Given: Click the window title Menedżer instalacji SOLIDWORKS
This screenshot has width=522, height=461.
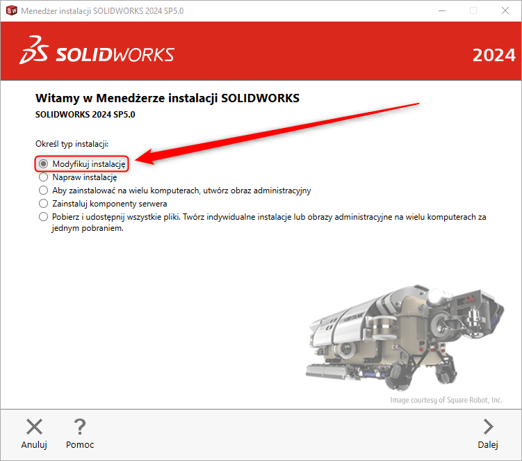Looking at the screenshot, I should point(102,11).
